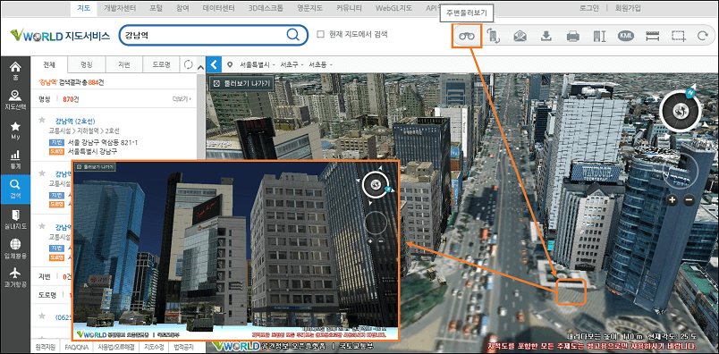Image resolution: width=719 pixels, height=354 pixels.
Task: Click the 법적공지 footer link
Action: click(x=184, y=347)
